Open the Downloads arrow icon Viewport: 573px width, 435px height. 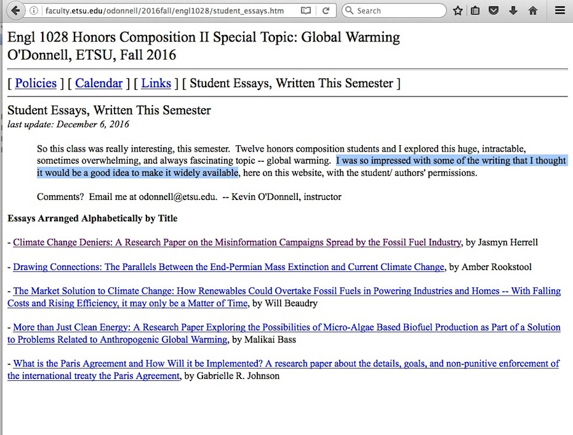(513, 11)
